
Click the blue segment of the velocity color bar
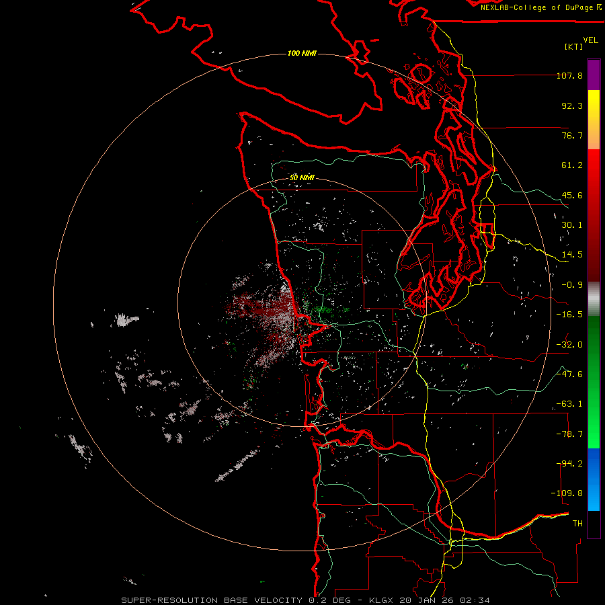(594, 479)
